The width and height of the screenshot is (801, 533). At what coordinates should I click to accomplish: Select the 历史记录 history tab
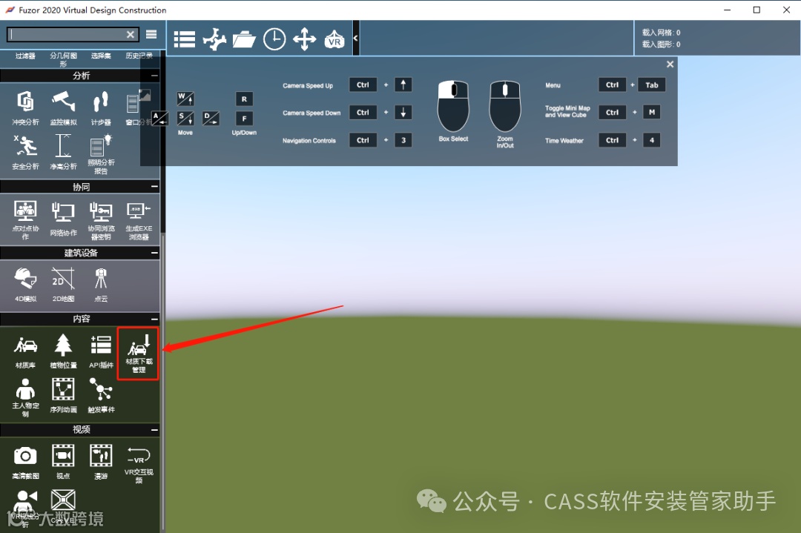click(x=139, y=56)
